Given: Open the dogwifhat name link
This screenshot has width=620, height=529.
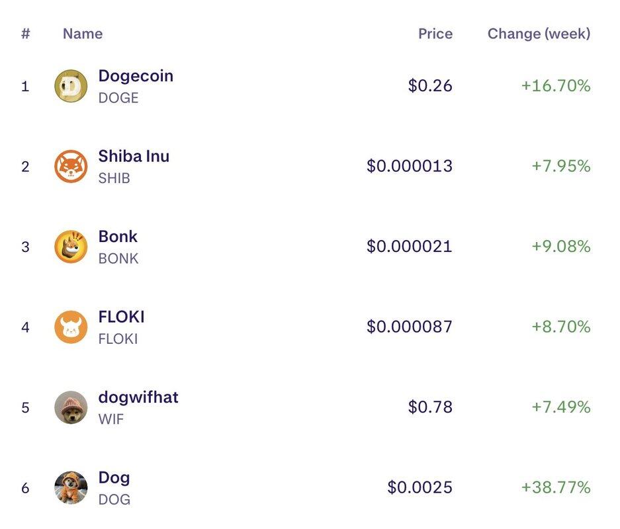Looking at the screenshot, I should coord(138,397).
